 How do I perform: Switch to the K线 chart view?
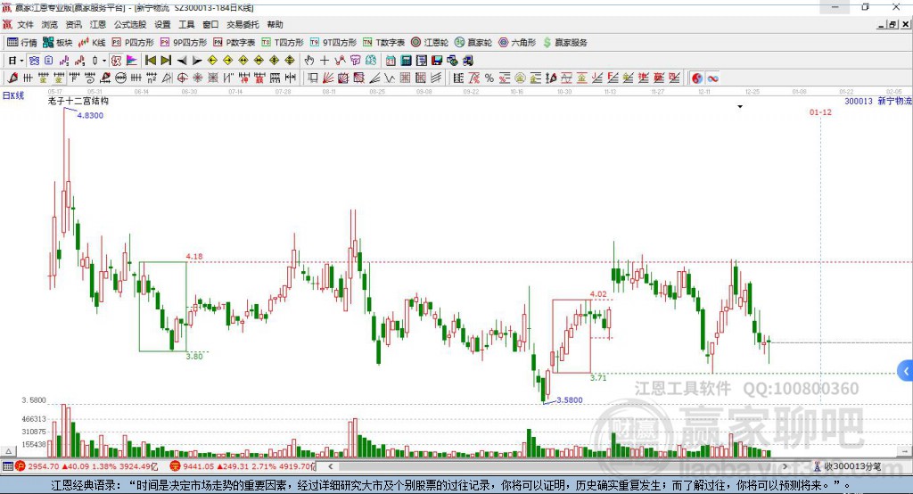92,43
